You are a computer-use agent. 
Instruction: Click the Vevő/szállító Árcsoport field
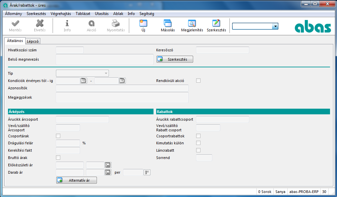click(x=68, y=128)
